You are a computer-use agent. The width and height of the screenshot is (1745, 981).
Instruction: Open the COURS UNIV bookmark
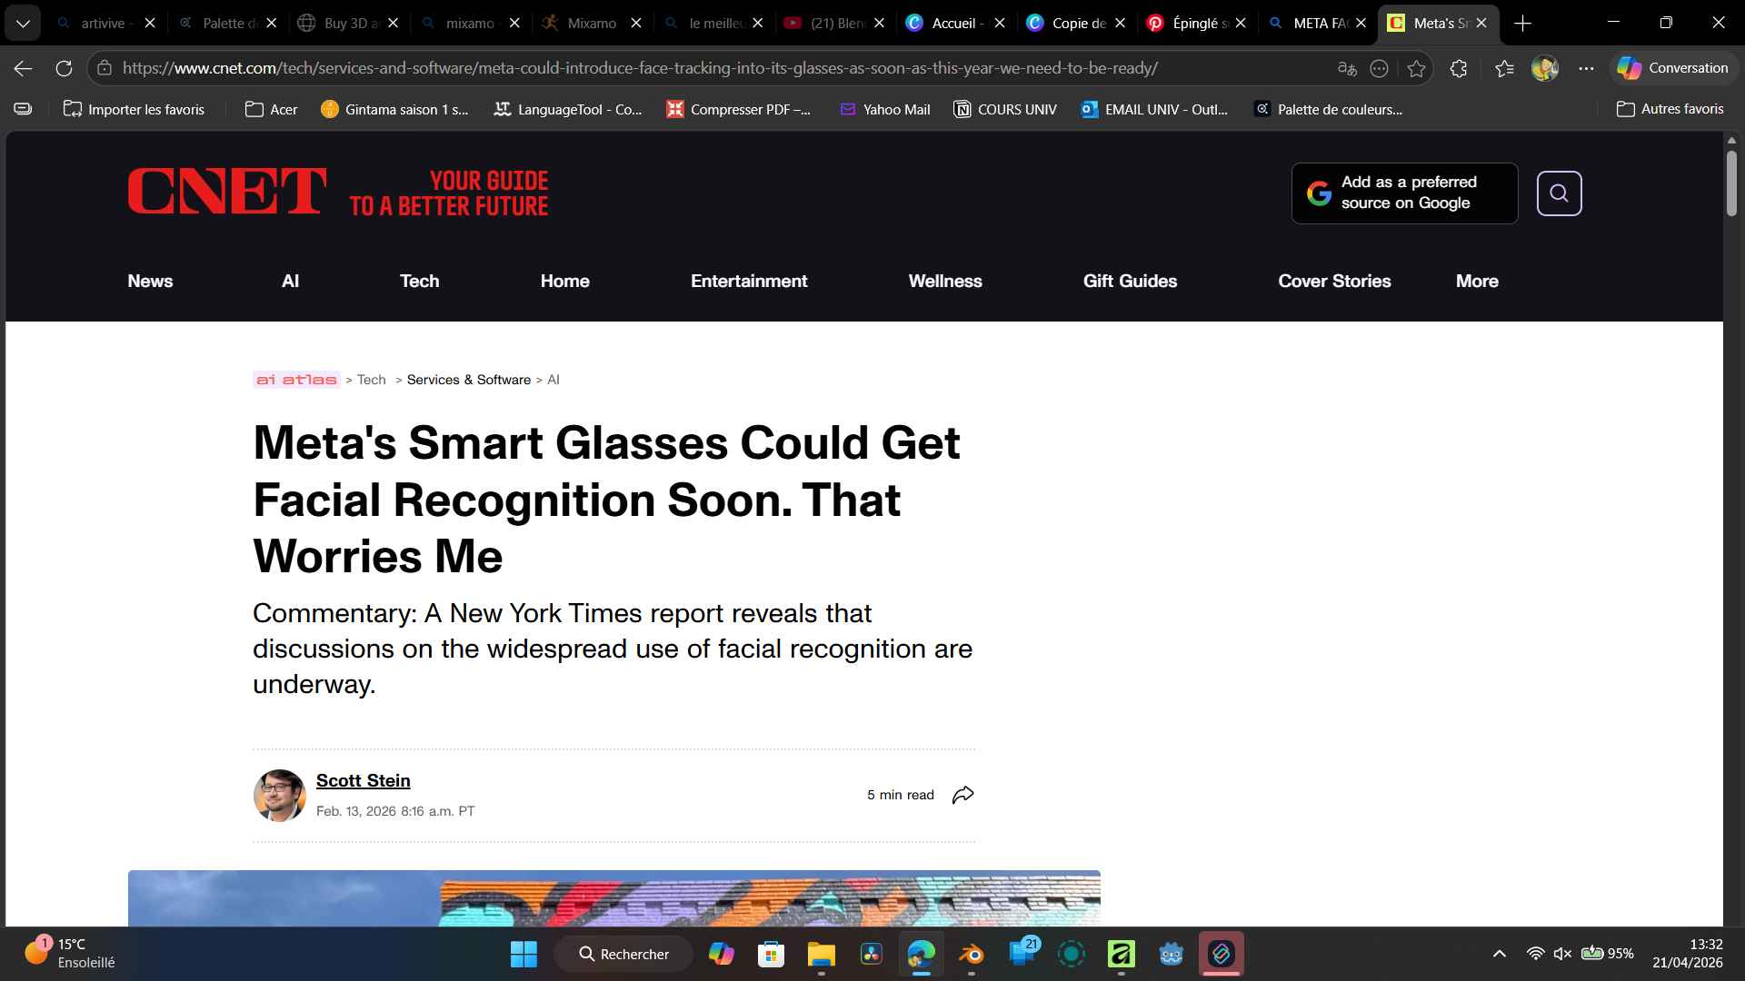1005,109
